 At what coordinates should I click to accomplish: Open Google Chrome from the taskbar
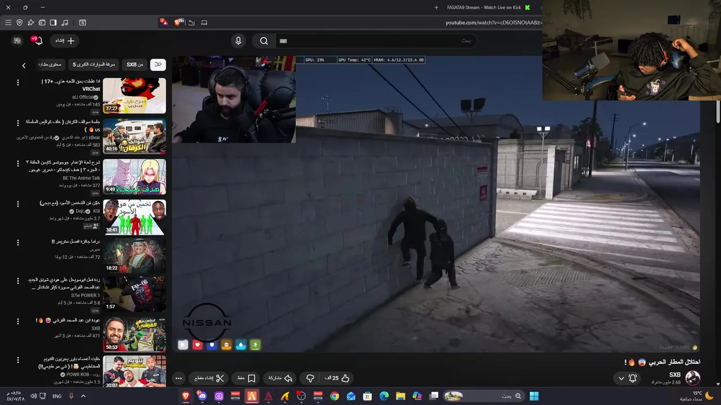(335, 396)
